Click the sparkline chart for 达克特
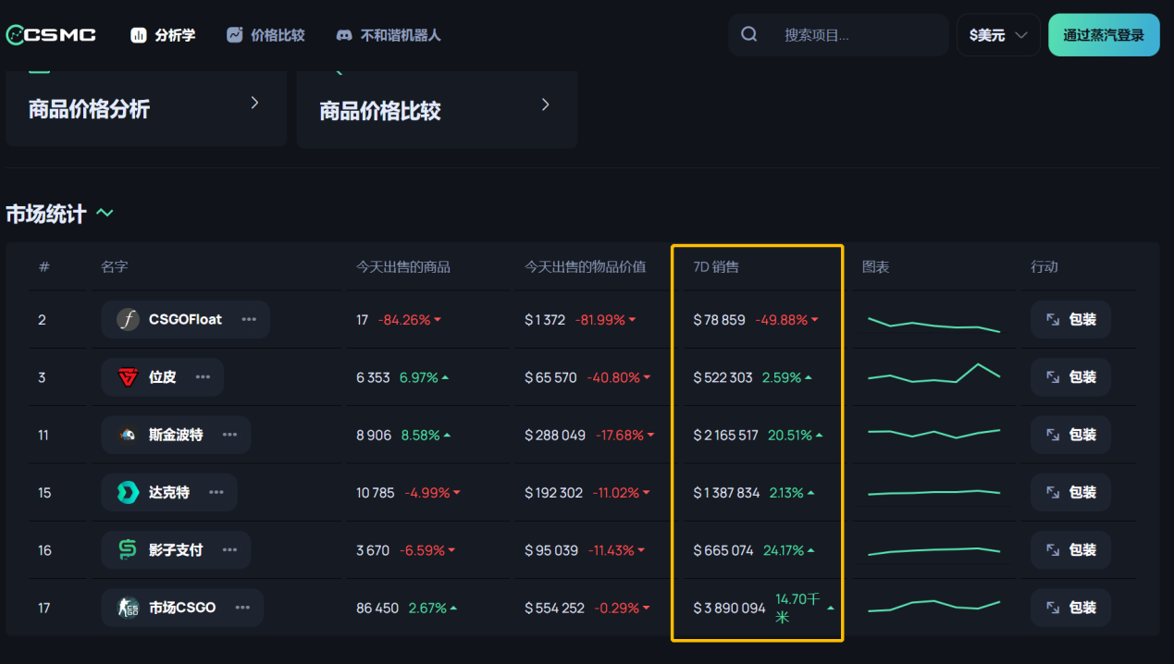1174x664 pixels. (x=934, y=493)
